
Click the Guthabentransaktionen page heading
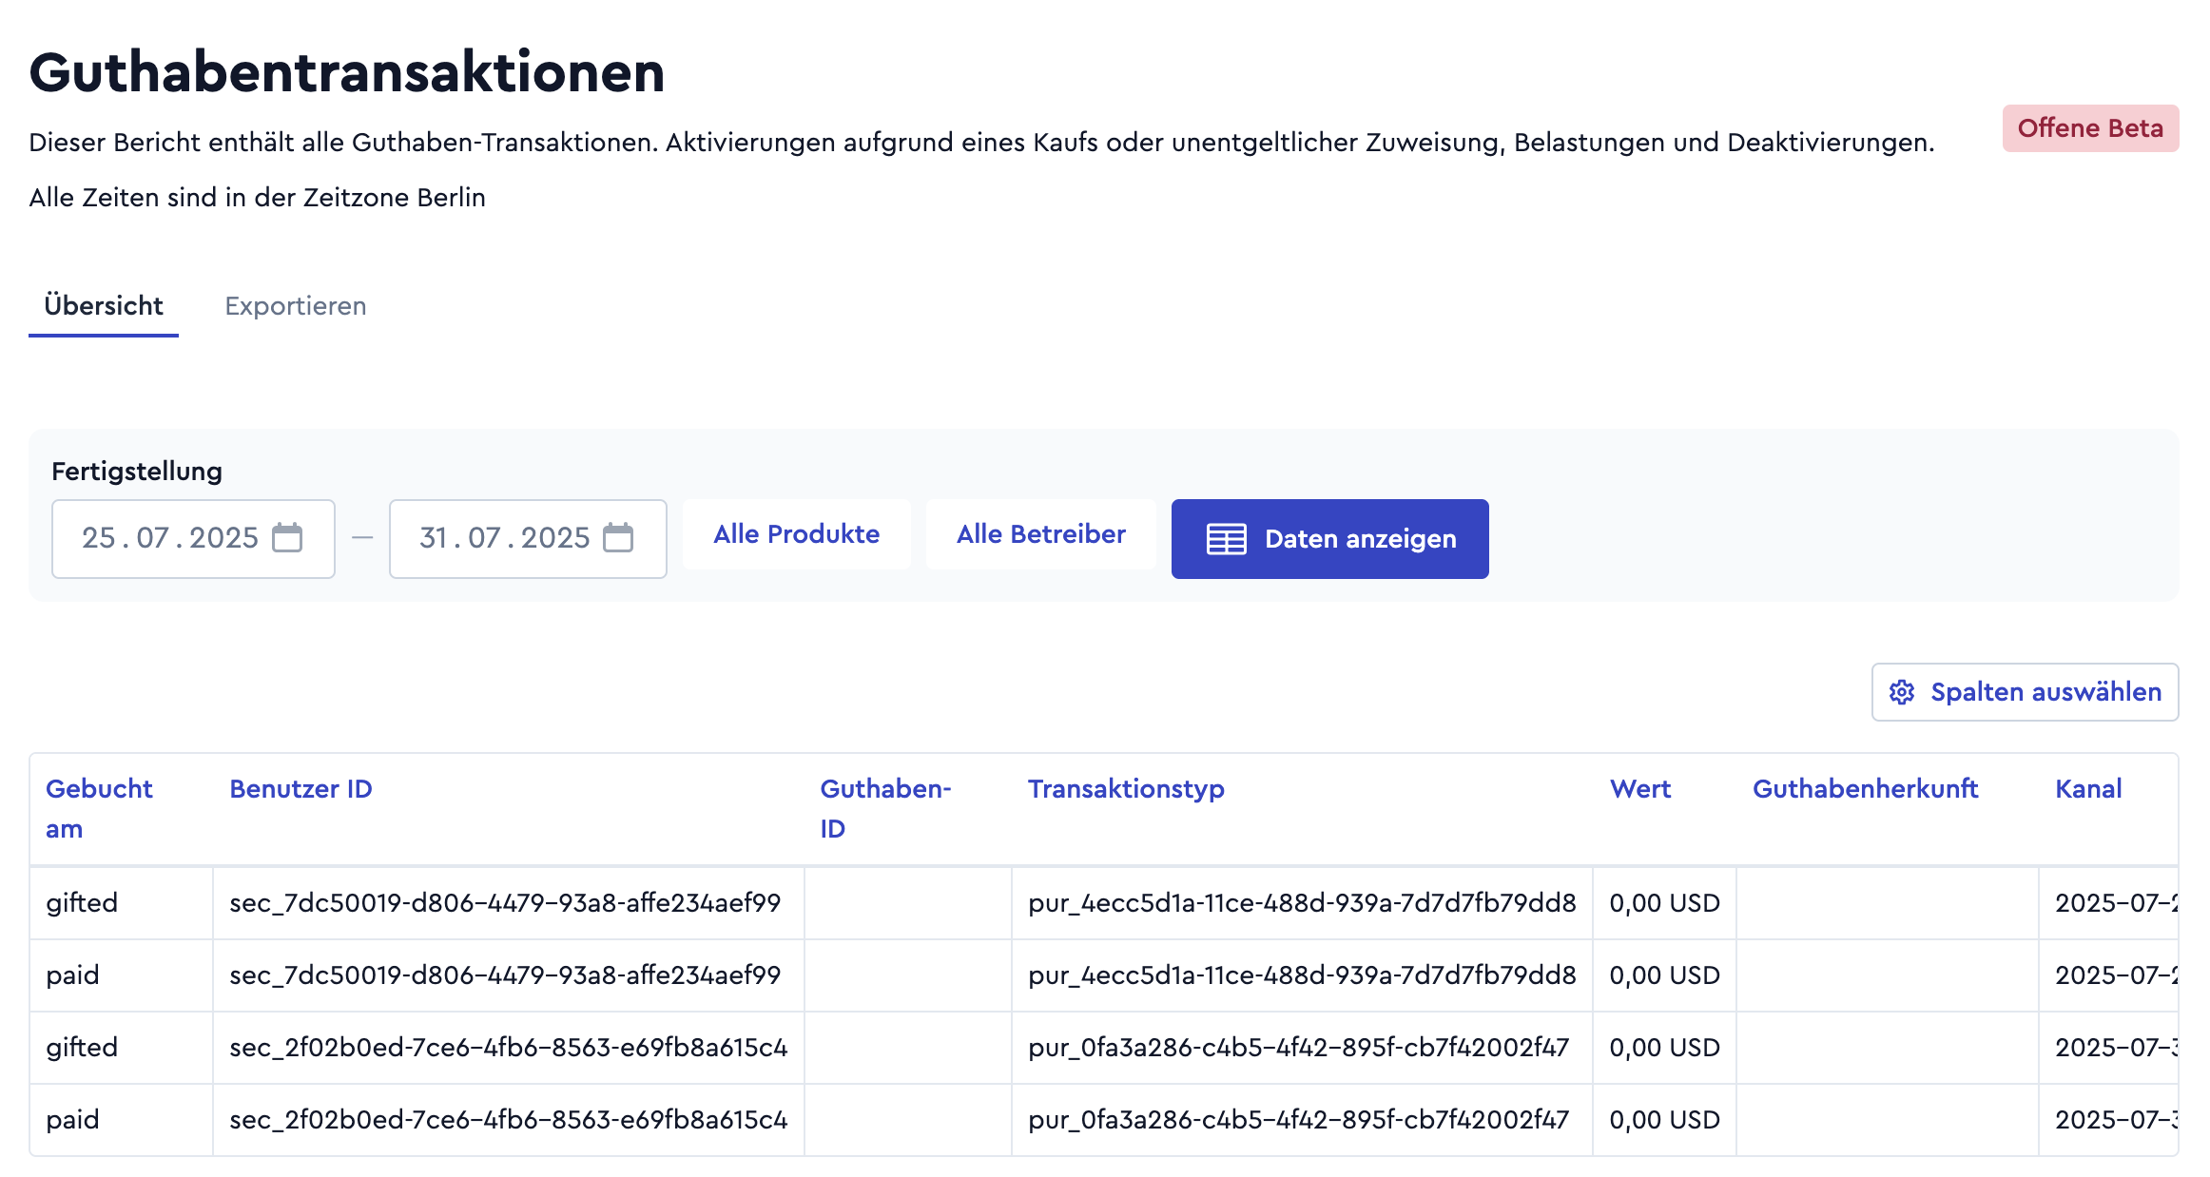347,72
